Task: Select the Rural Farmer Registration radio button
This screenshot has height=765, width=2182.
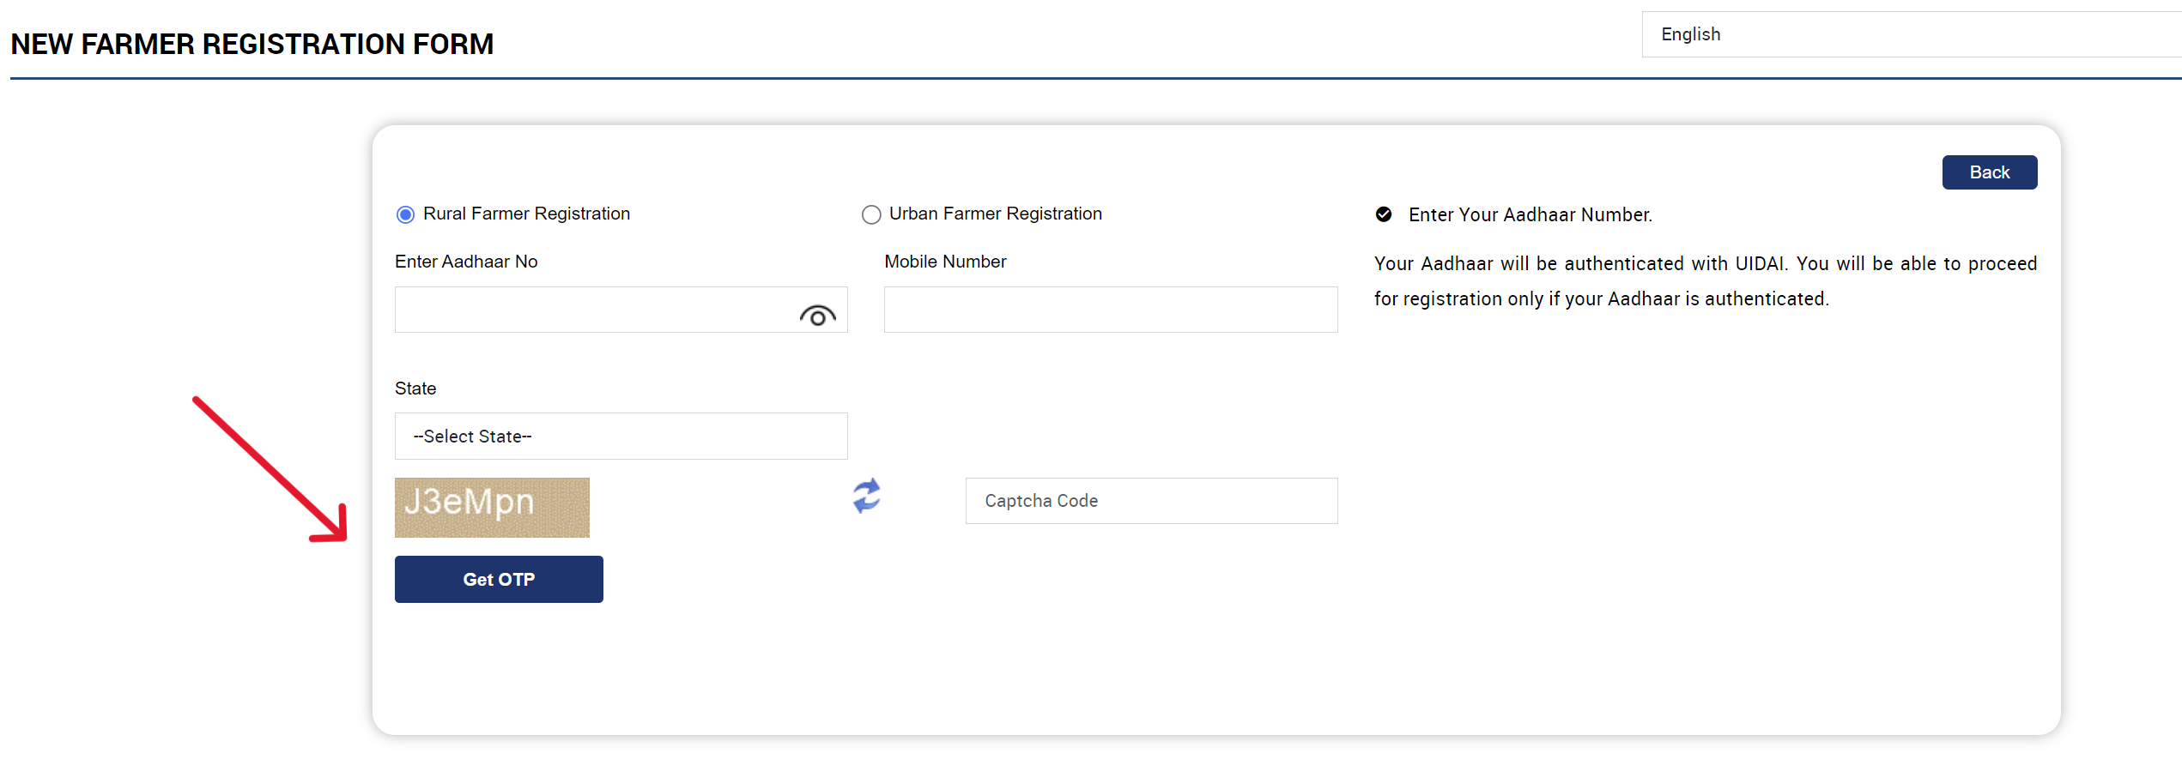Action: [405, 214]
